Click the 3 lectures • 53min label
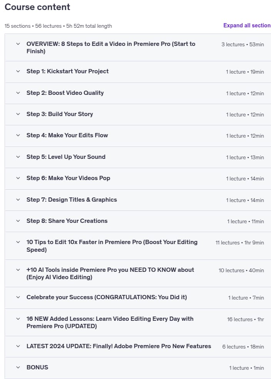The height and width of the screenshot is (379, 271). (x=243, y=44)
